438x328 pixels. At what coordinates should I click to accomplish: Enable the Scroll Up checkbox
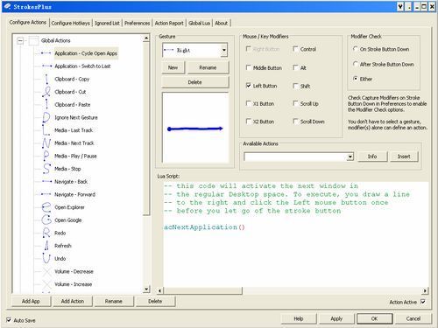coord(295,103)
